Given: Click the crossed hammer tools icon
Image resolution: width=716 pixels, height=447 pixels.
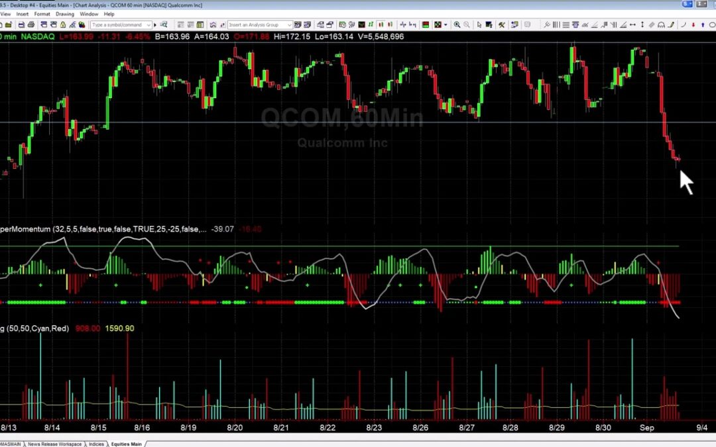Looking at the screenshot, I should 501,25.
